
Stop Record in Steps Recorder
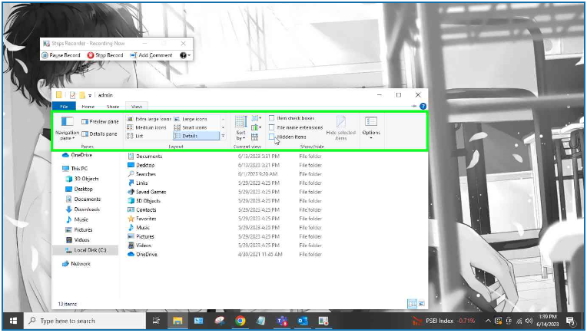coord(104,55)
